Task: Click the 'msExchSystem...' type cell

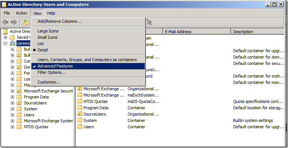Action: tap(143, 95)
